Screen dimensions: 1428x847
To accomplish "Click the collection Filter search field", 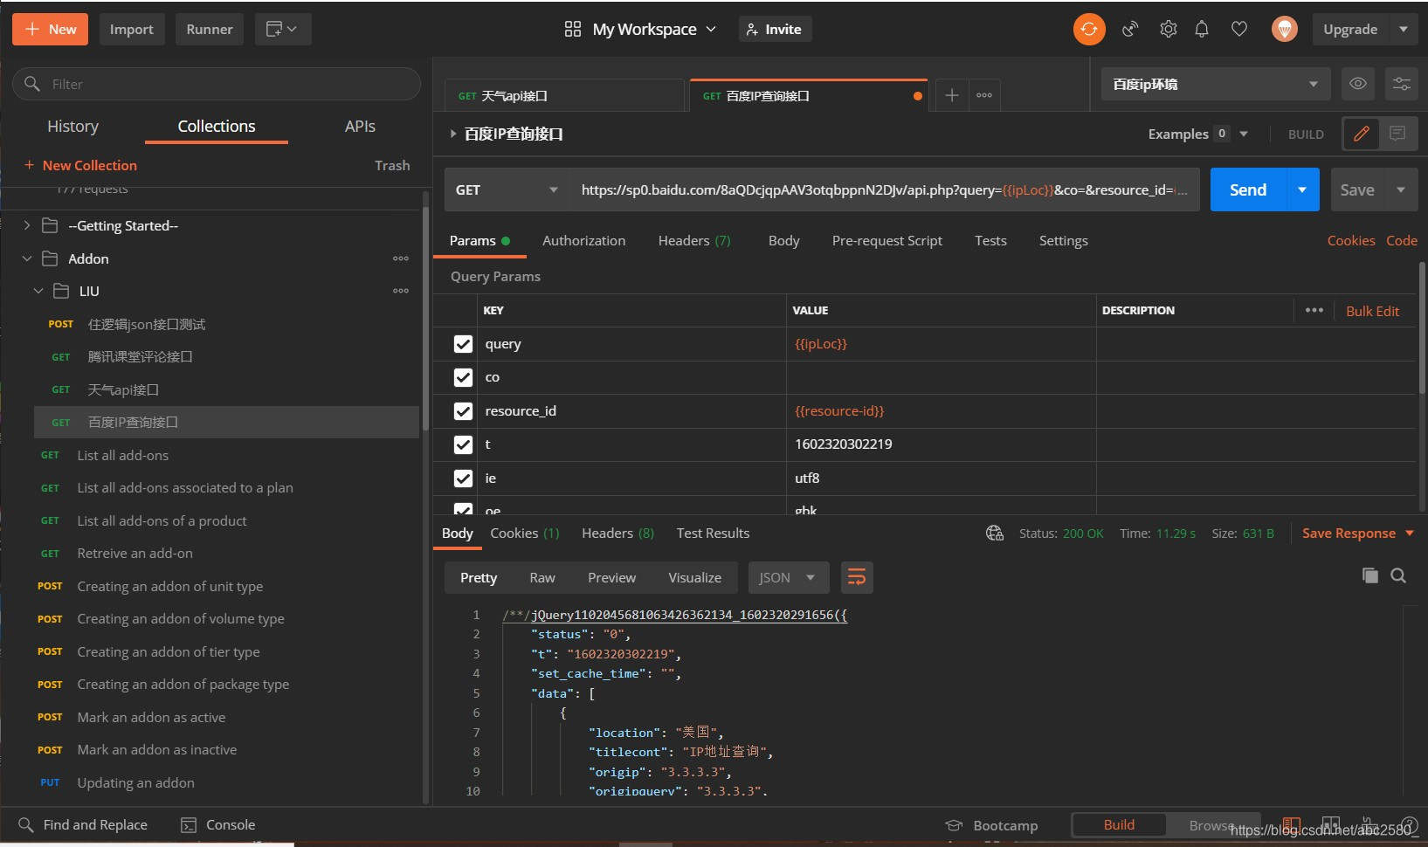I will [x=217, y=84].
